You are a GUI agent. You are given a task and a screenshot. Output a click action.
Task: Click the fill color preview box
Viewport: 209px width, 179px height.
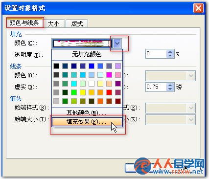pos(82,44)
